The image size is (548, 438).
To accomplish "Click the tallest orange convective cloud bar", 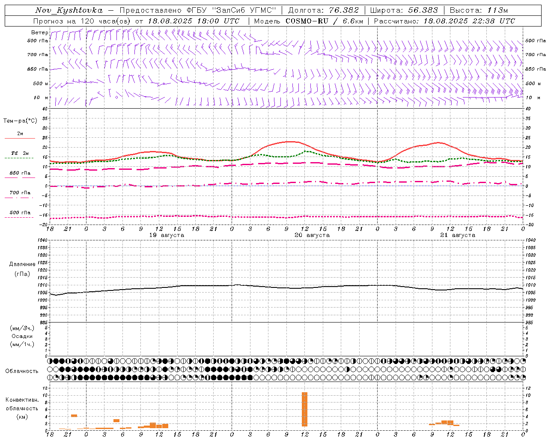I will coord(304,409).
